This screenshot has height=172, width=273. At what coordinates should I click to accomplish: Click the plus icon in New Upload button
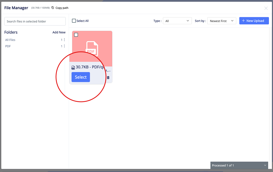coord(243,21)
